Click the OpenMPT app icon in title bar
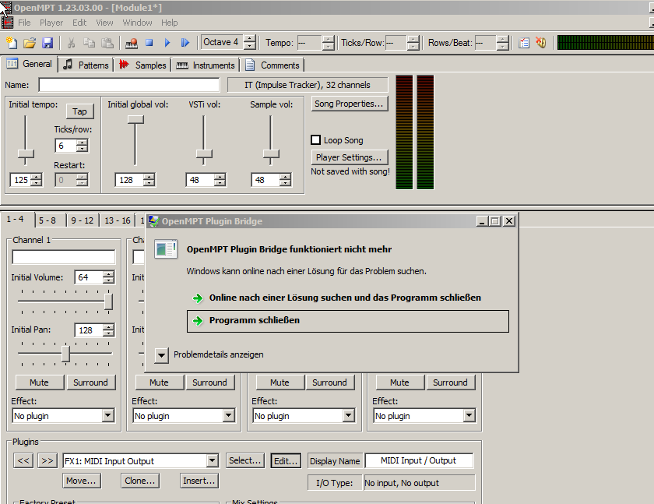 pyautogui.click(x=6, y=8)
